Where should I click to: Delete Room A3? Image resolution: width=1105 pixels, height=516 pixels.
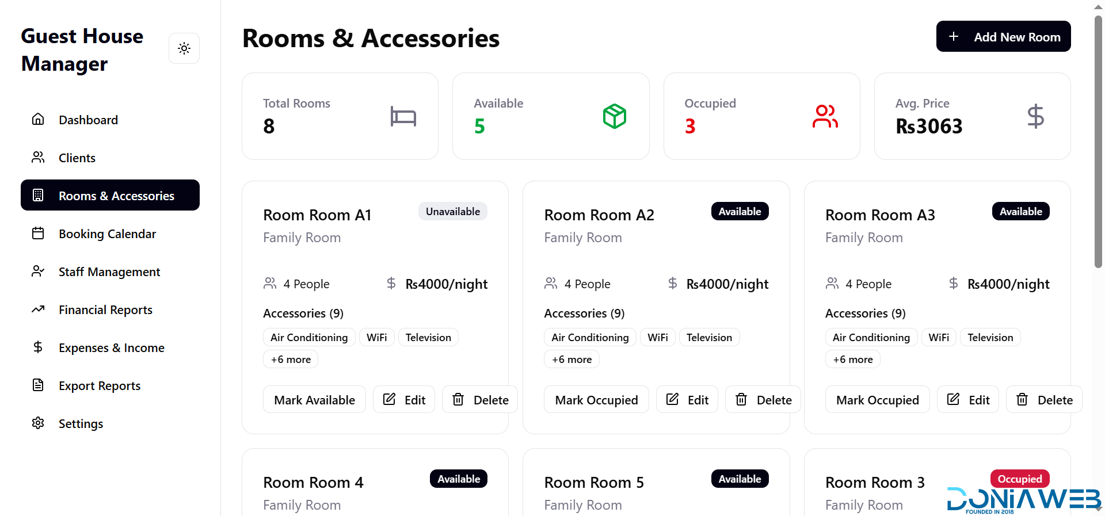pyautogui.click(x=1044, y=400)
